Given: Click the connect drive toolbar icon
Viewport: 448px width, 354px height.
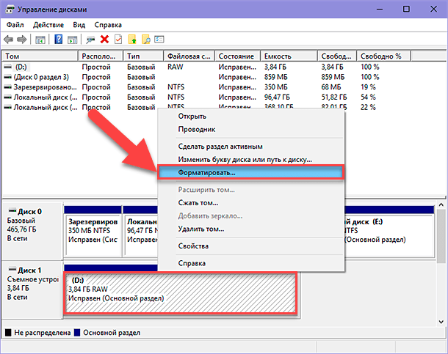Looking at the screenshot, I should click(90, 40).
